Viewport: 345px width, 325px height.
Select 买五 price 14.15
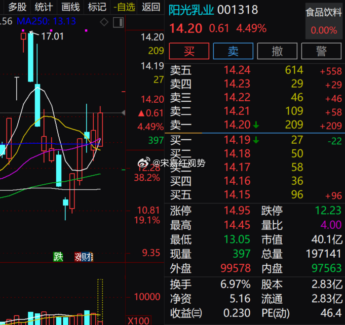(x=237, y=194)
